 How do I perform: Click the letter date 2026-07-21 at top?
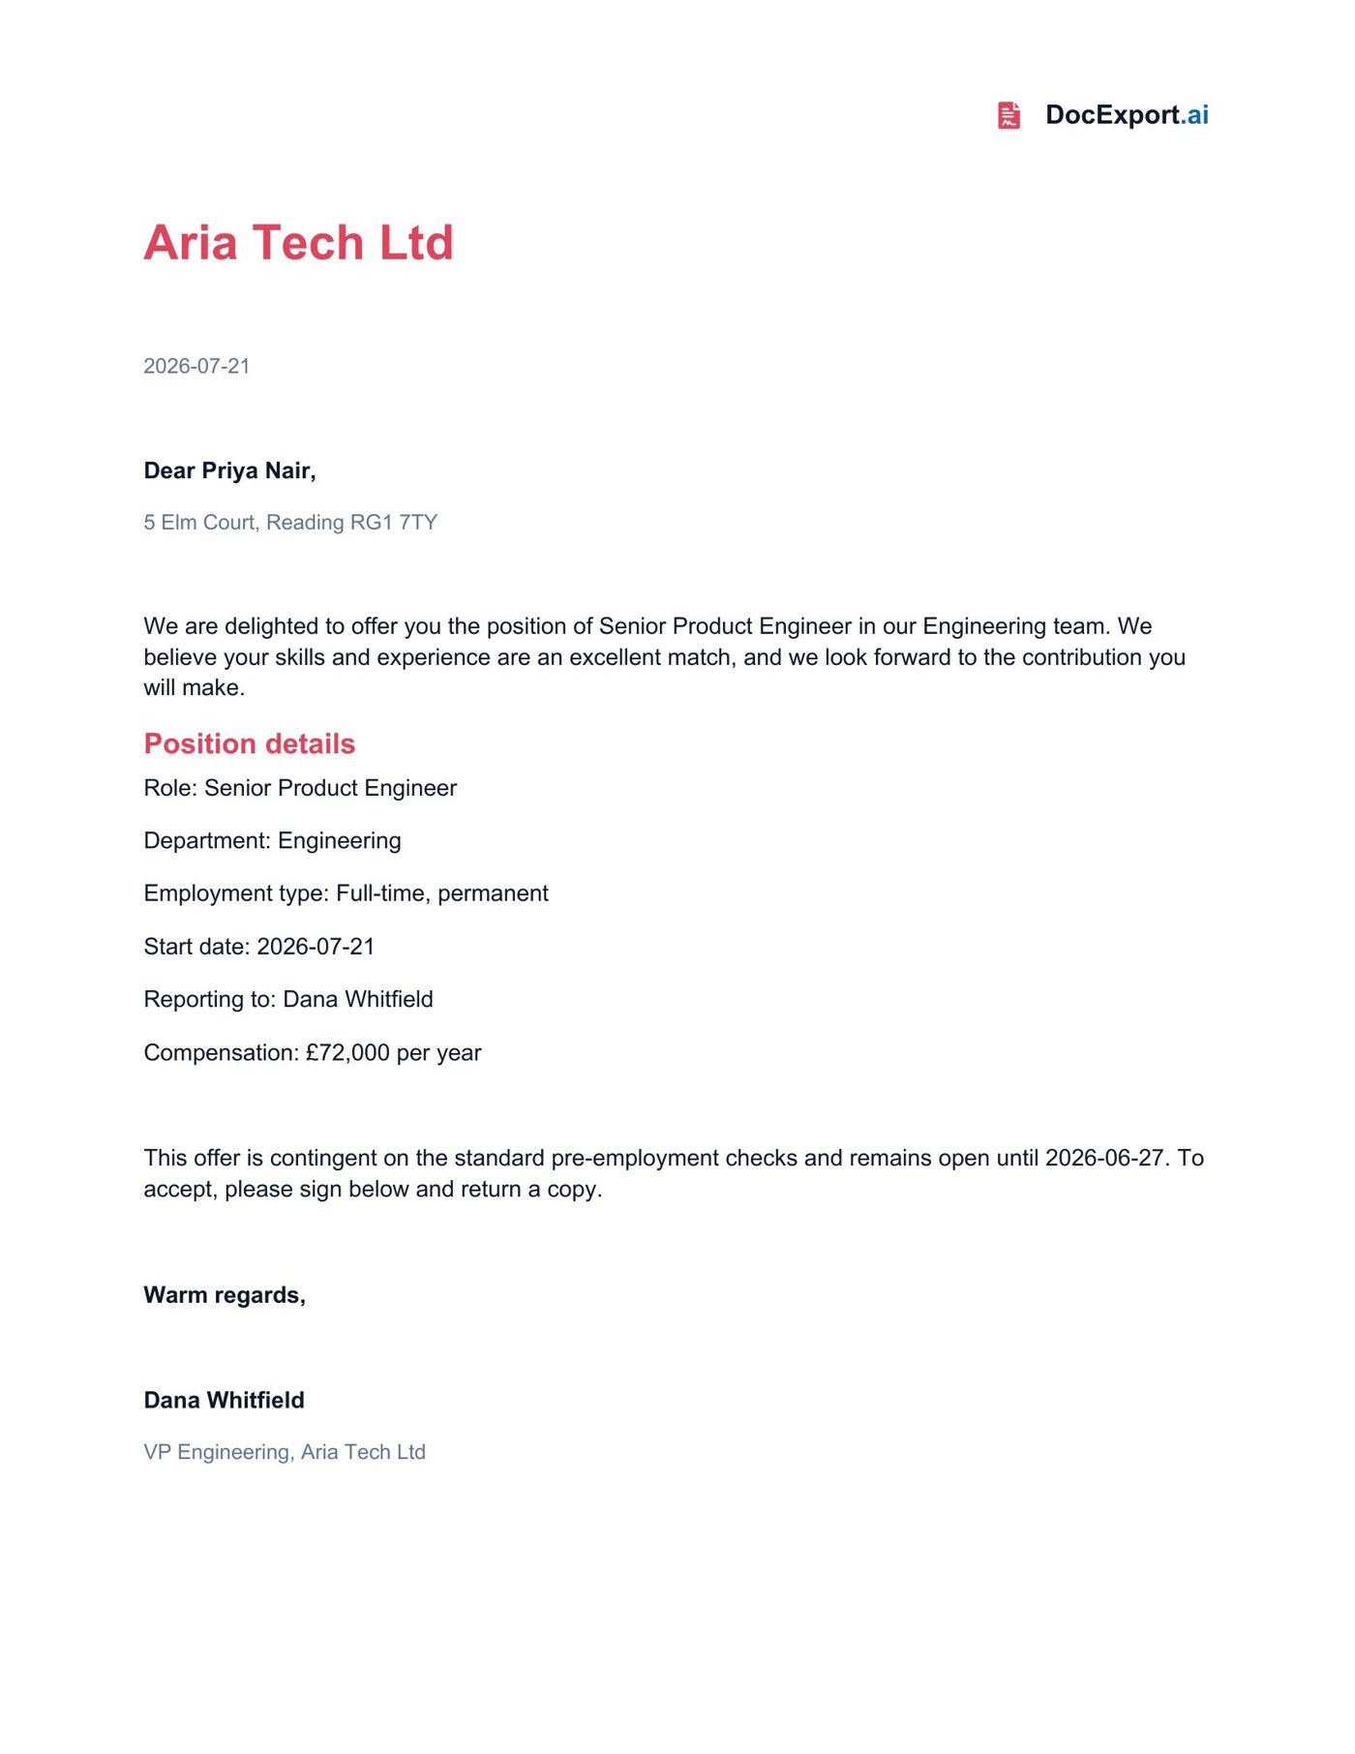[x=196, y=366]
